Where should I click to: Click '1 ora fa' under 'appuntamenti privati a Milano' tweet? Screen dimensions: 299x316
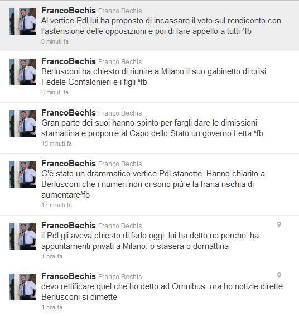click(x=52, y=257)
